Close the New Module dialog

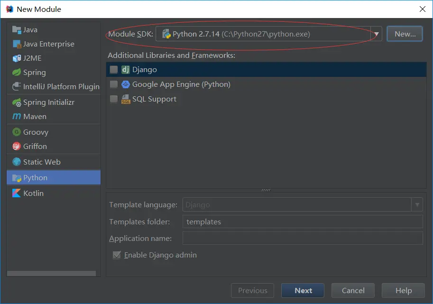(422, 9)
